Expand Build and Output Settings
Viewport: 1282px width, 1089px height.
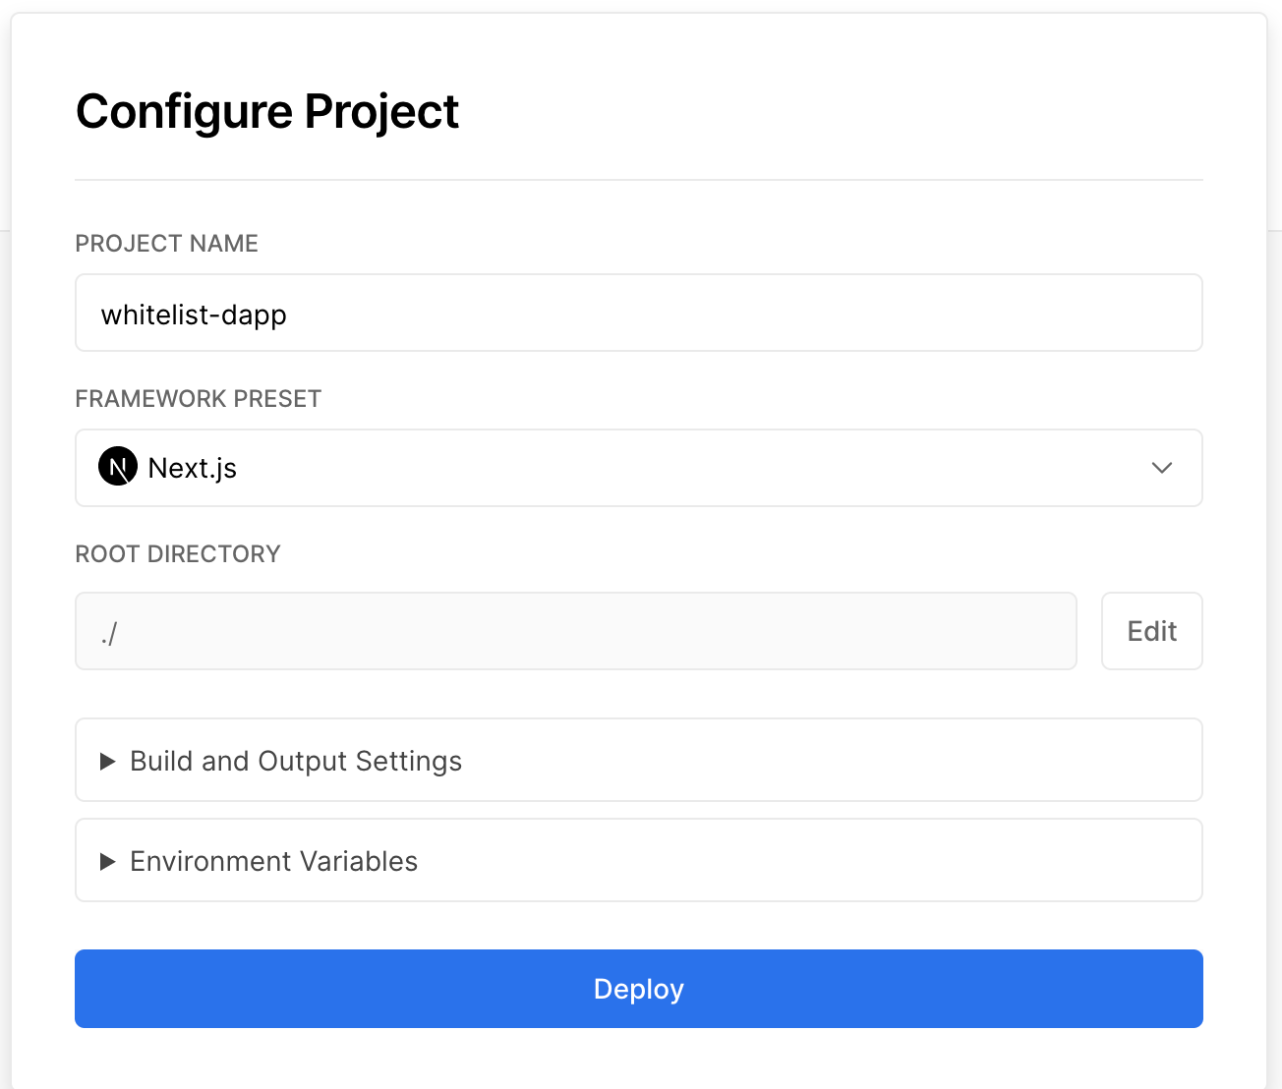639,760
